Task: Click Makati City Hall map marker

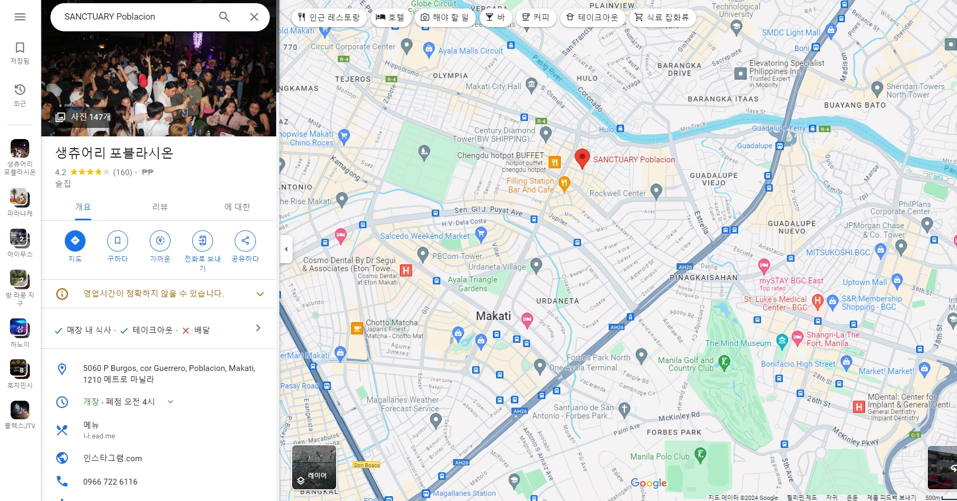Action: pos(531,84)
